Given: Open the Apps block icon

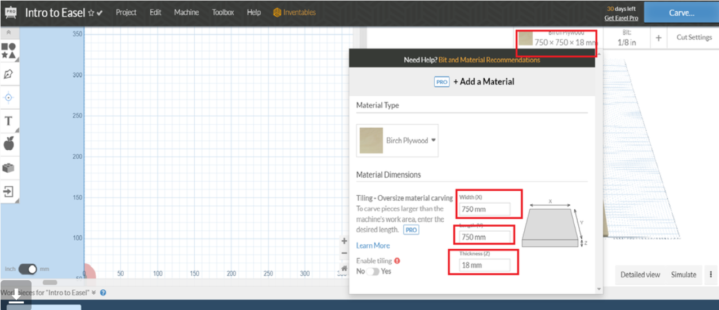Looking at the screenshot, I should click(x=8, y=168).
